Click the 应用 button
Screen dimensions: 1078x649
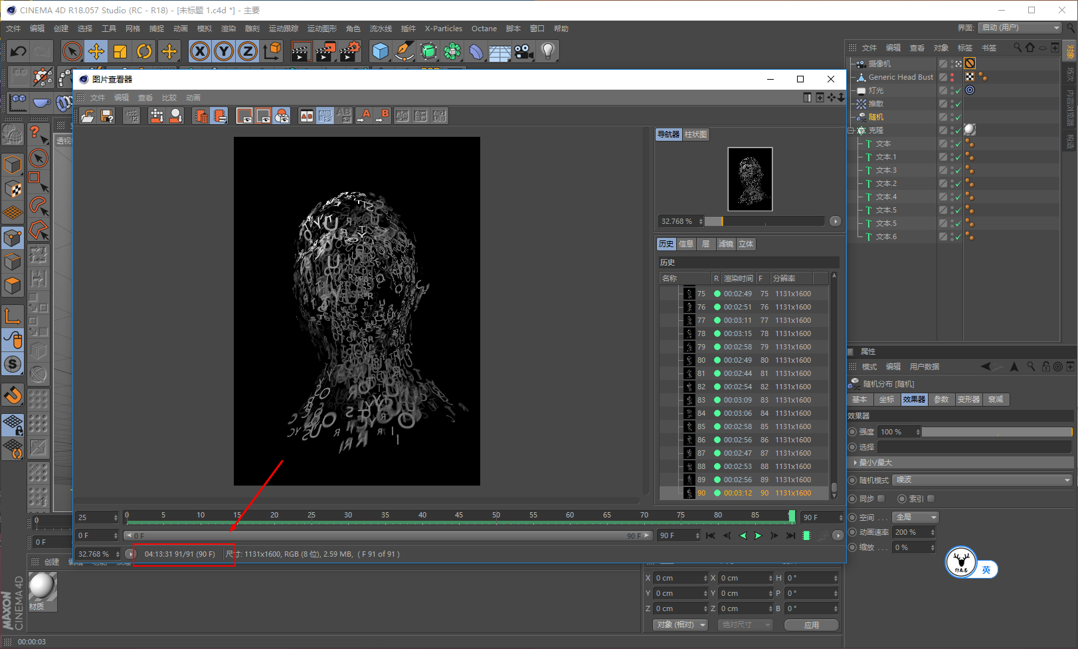pos(811,624)
